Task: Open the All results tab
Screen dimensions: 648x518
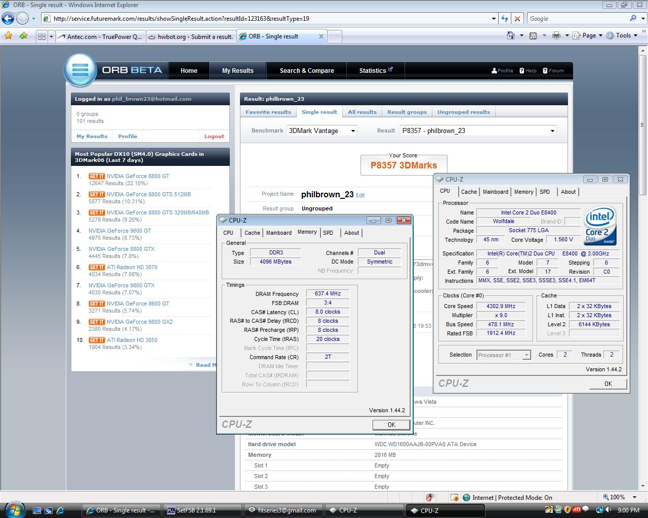Action: pyautogui.click(x=362, y=112)
